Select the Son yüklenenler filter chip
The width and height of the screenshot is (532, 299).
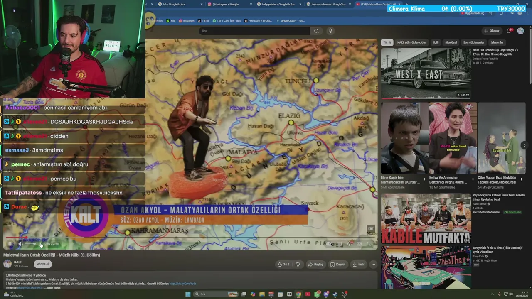[474, 42]
